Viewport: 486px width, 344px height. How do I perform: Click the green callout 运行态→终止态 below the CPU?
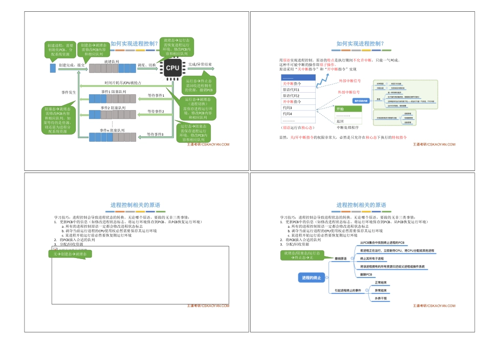click(x=198, y=85)
